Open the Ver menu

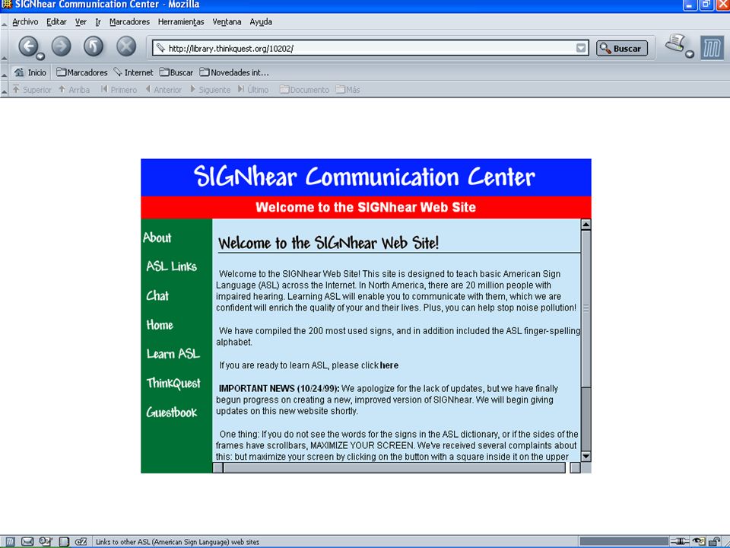tap(81, 22)
